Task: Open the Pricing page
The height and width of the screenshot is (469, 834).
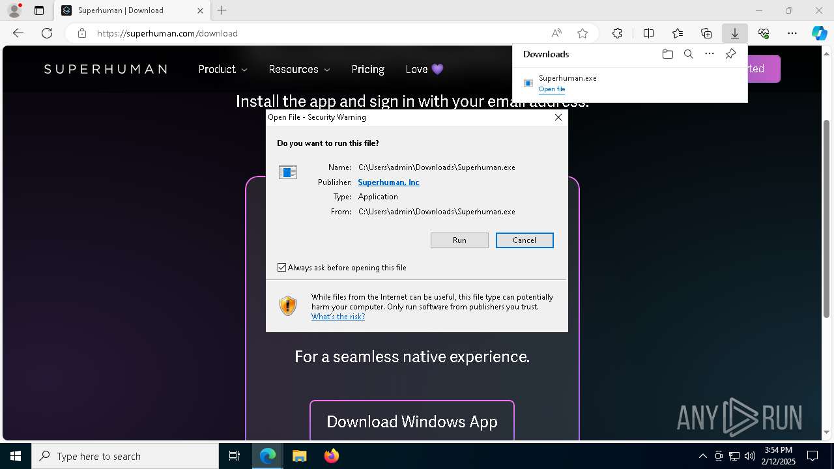Action: 368,69
